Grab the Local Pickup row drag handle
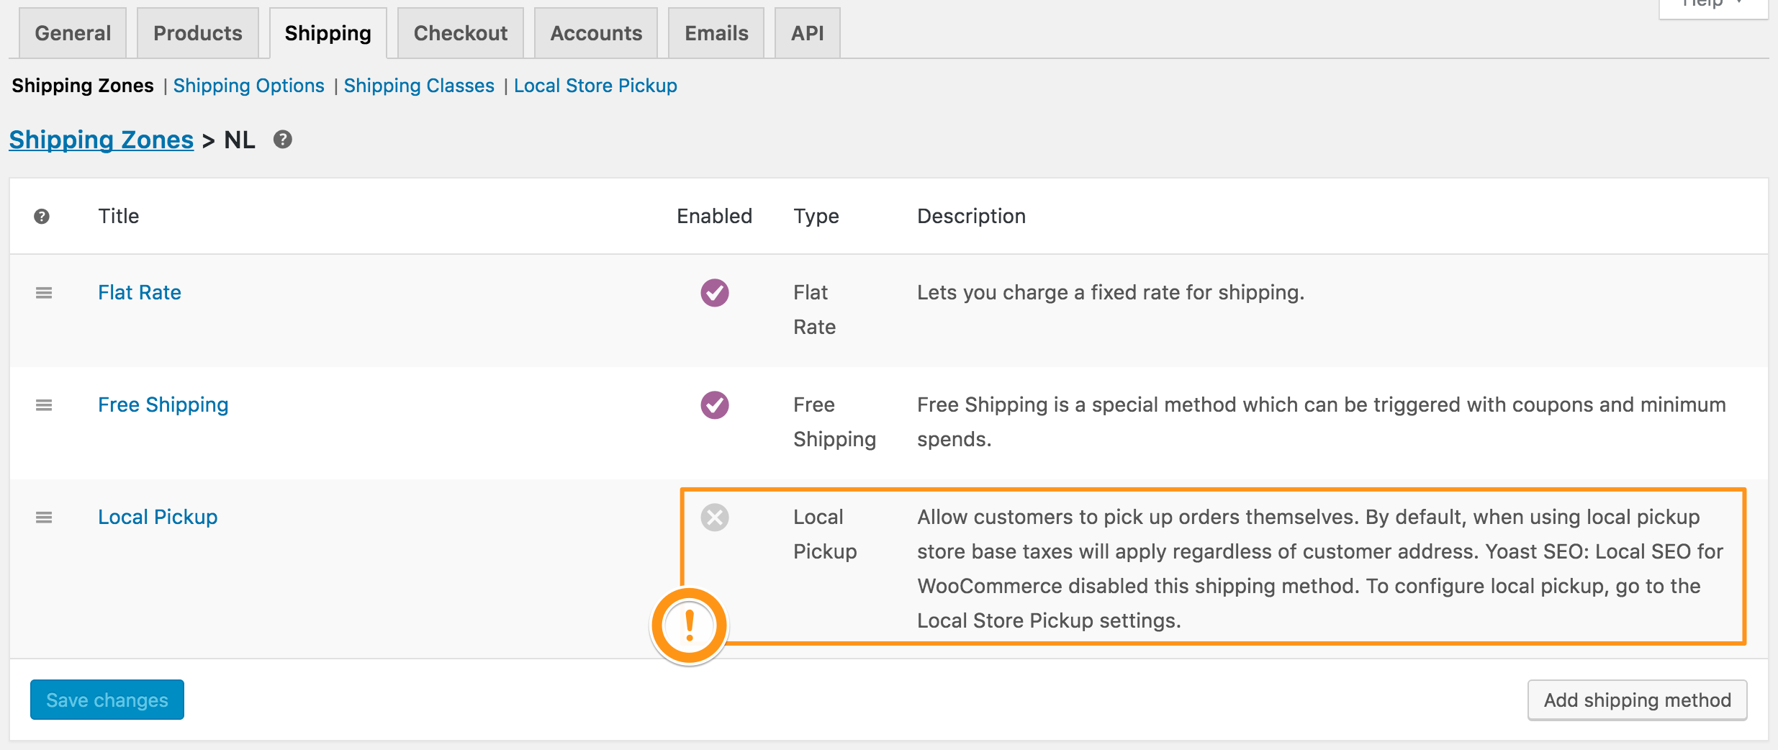The width and height of the screenshot is (1778, 750). (x=44, y=518)
